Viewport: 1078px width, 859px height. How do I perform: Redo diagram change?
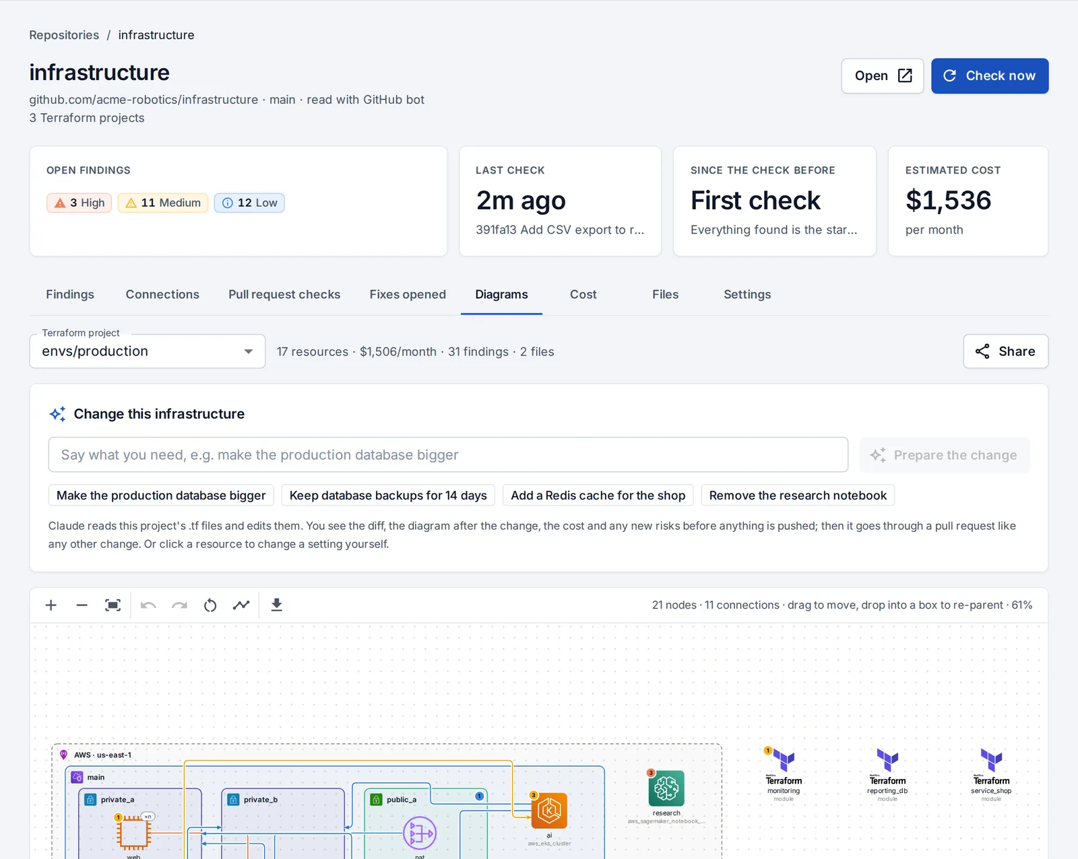[179, 605]
